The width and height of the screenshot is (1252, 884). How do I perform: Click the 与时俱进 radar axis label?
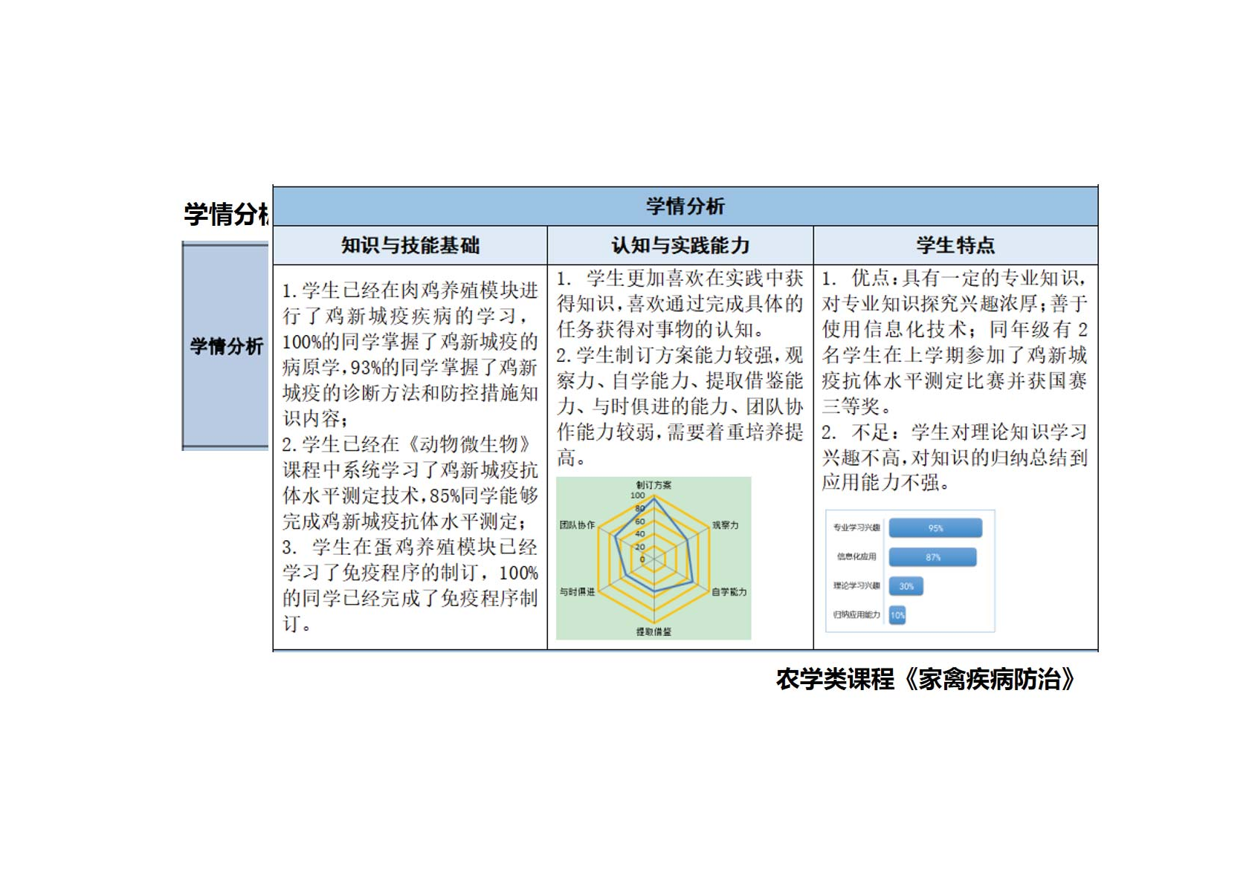point(577,592)
